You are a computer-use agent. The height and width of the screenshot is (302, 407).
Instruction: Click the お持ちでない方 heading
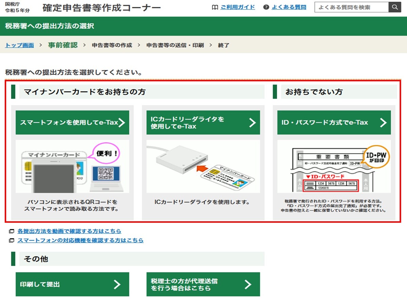314,92
